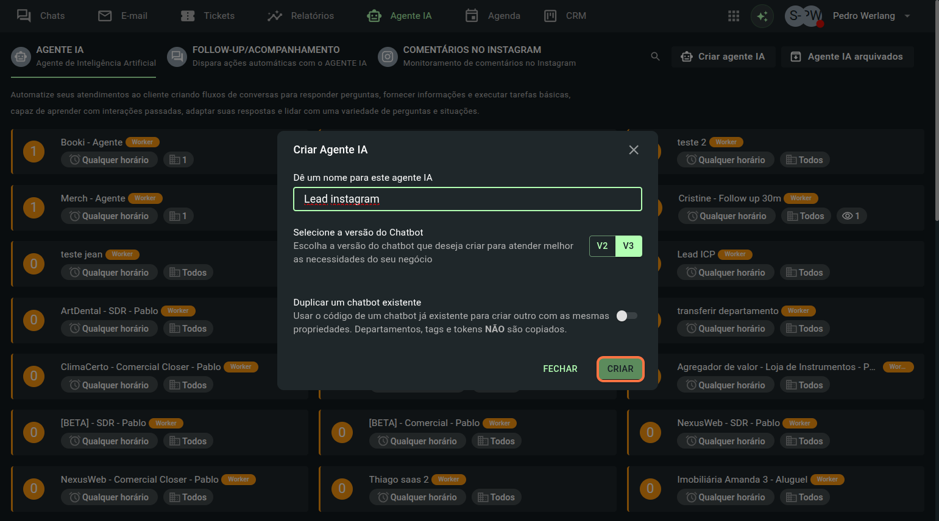Close the Criar Agente IA dialog
The image size is (939, 521).
coord(634,150)
